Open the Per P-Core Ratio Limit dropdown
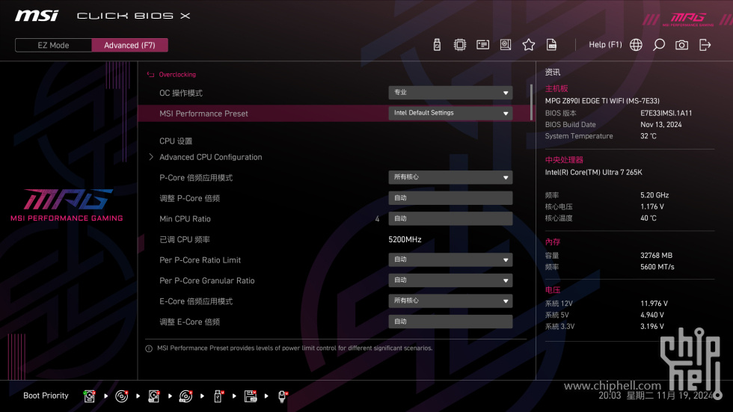The width and height of the screenshot is (733, 412). [450, 259]
